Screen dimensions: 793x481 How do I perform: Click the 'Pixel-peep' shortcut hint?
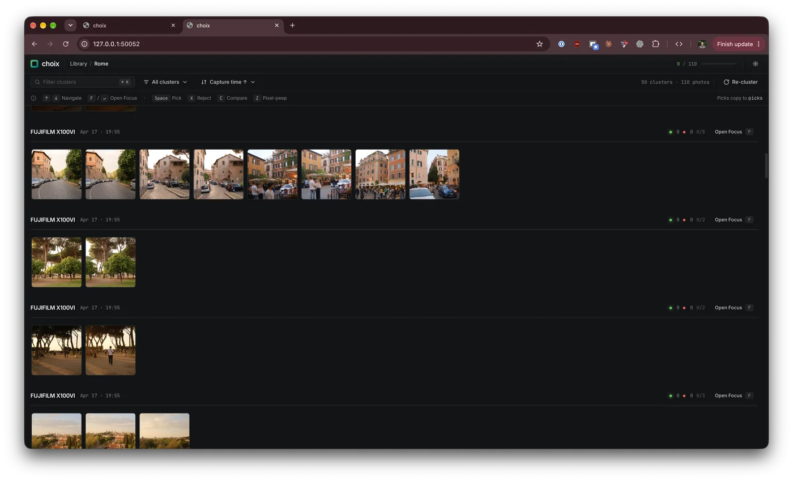[270, 98]
